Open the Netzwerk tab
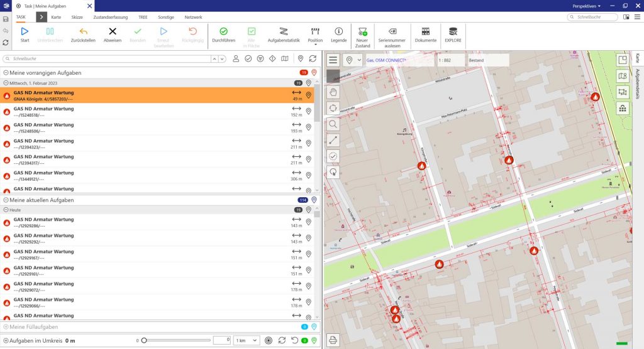Viewport: 644px width, 349px height. (x=194, y=17)
